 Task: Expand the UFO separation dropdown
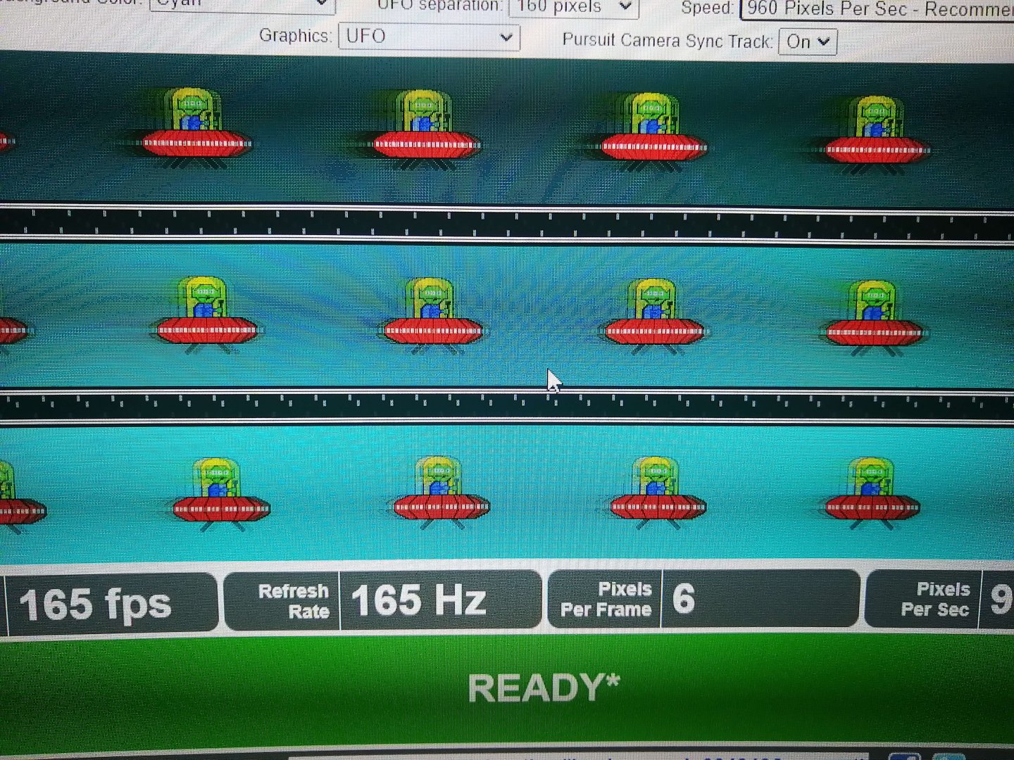click(573, 8)
